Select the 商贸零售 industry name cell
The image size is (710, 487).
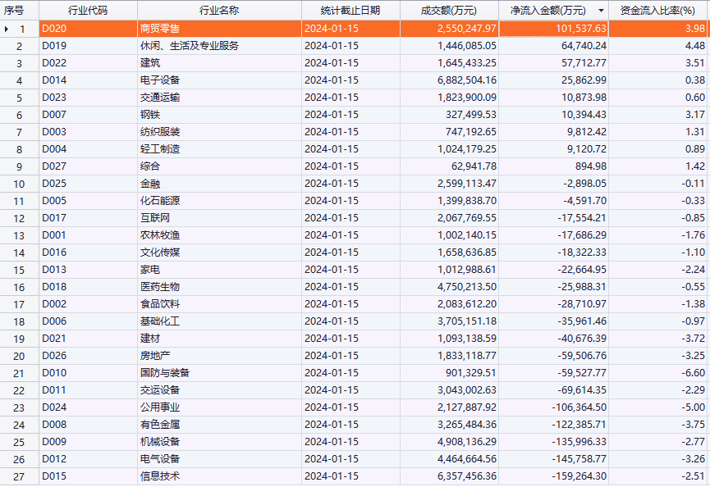(159, 29)
